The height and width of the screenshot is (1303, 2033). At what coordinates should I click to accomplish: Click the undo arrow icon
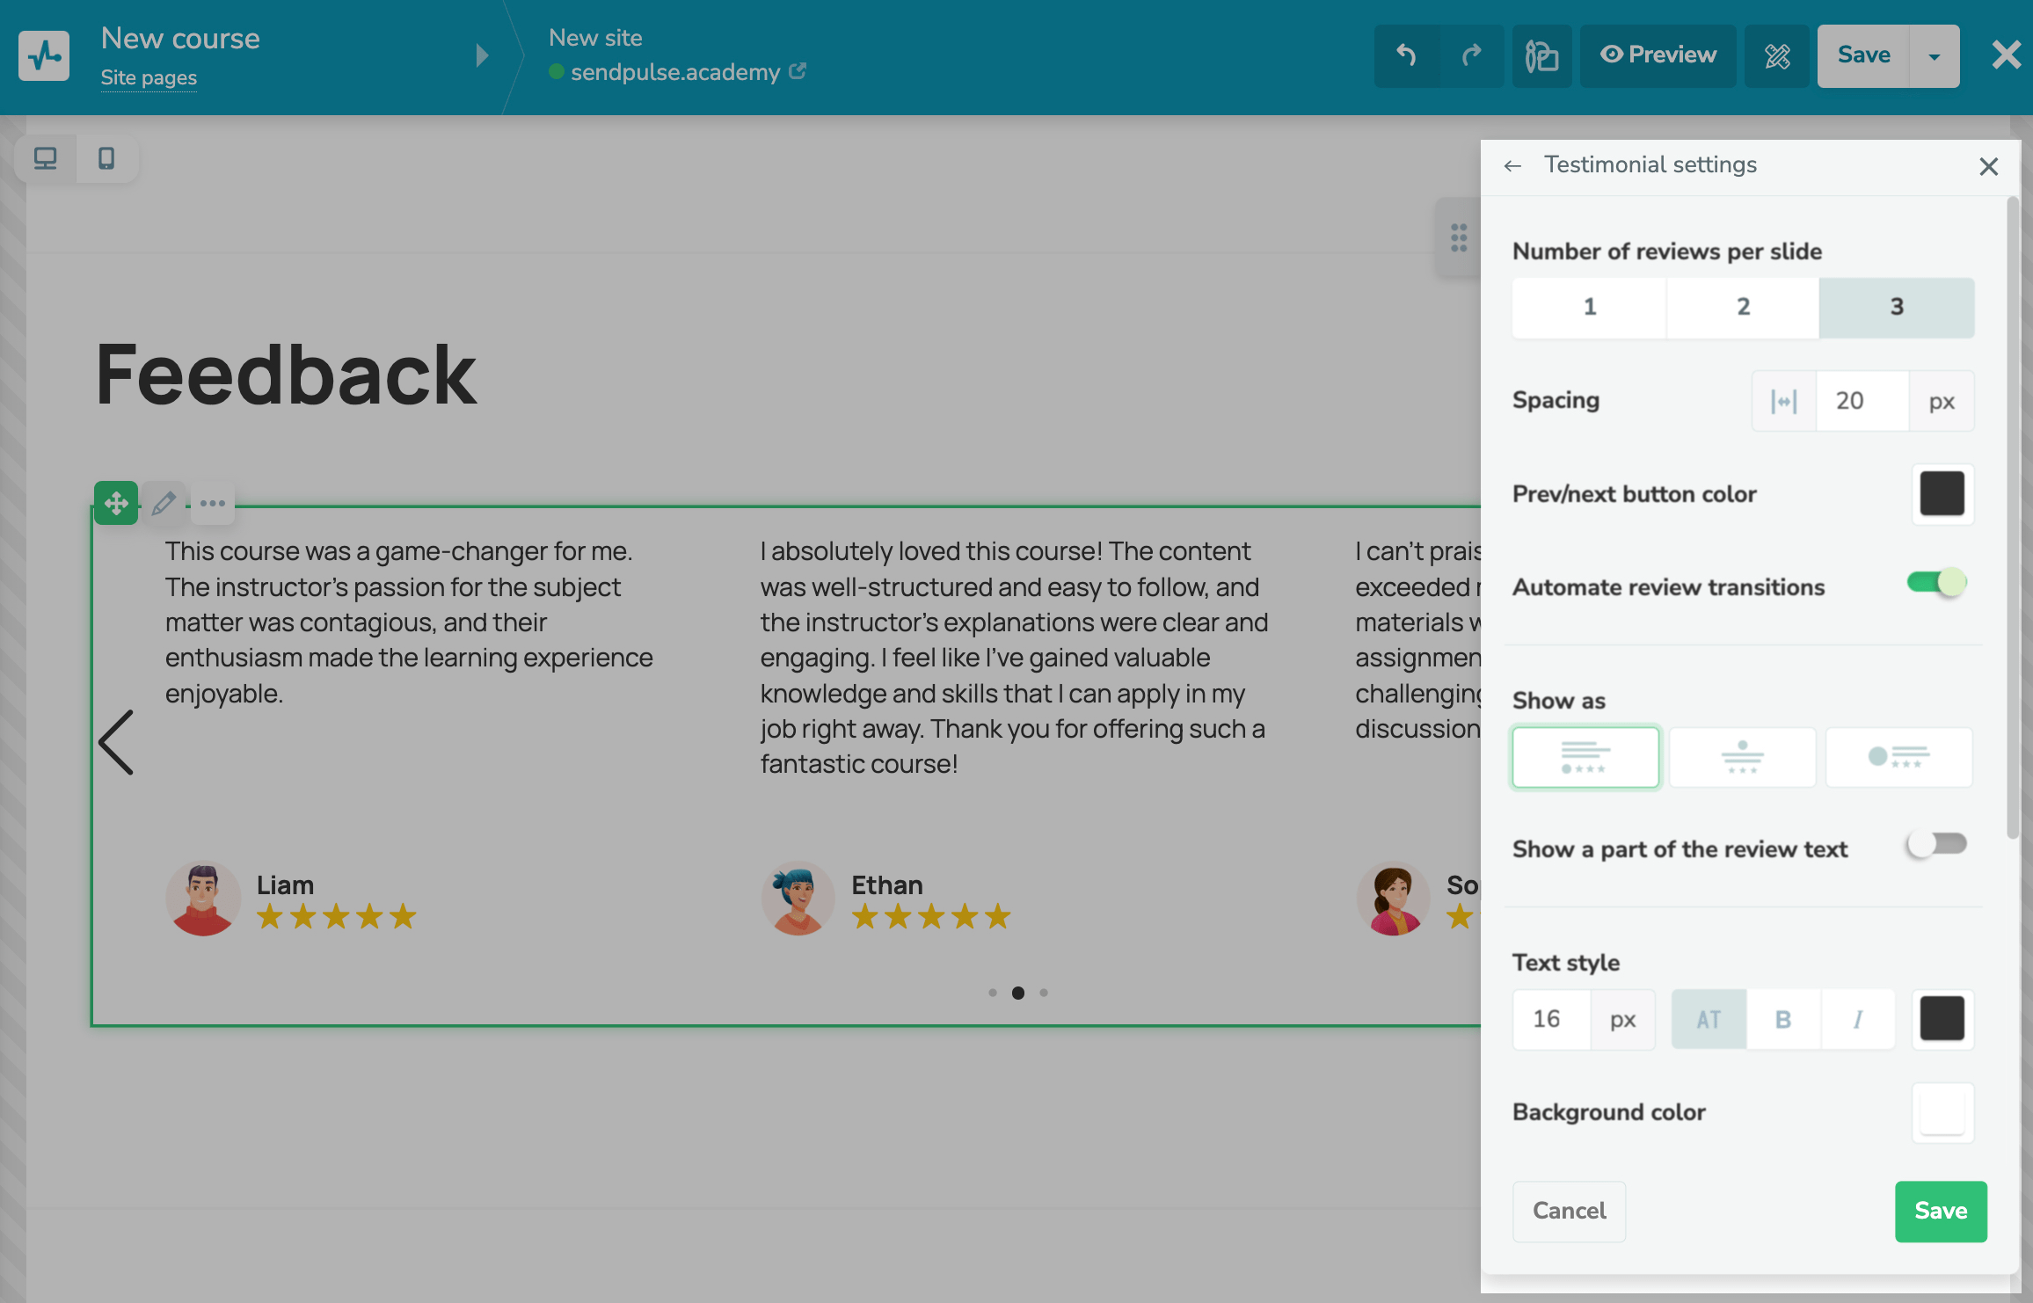(1407, 55)
